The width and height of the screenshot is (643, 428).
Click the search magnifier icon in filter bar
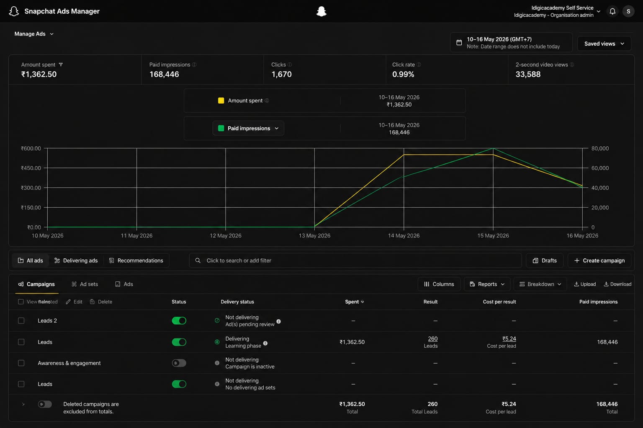(x=198, y=260)
